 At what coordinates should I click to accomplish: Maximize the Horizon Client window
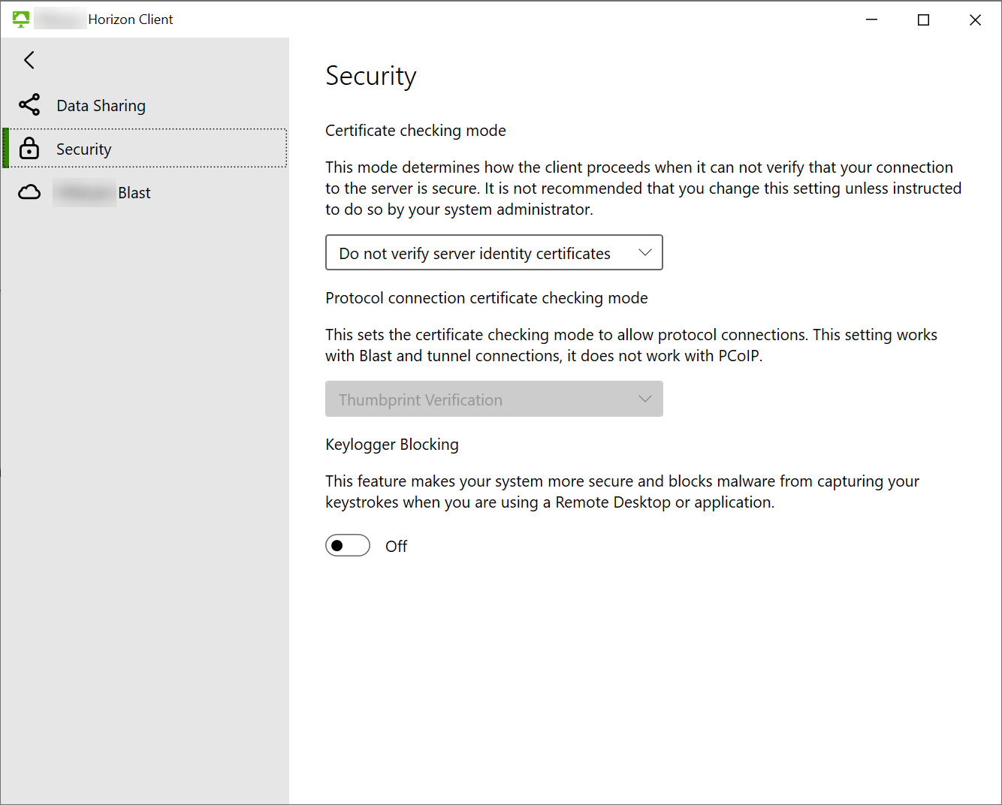pyautogui.click(x=924, y=20)
